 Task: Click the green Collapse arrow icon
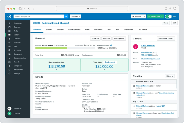click(x=9, y=113)
